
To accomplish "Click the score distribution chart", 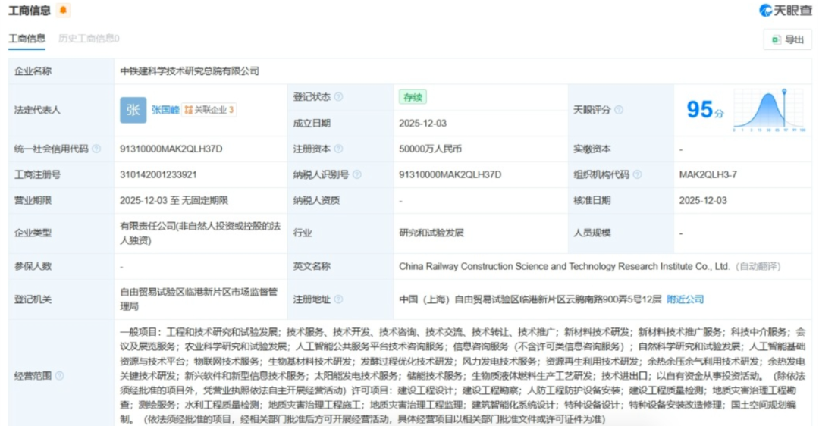I will tap(769, 110).
